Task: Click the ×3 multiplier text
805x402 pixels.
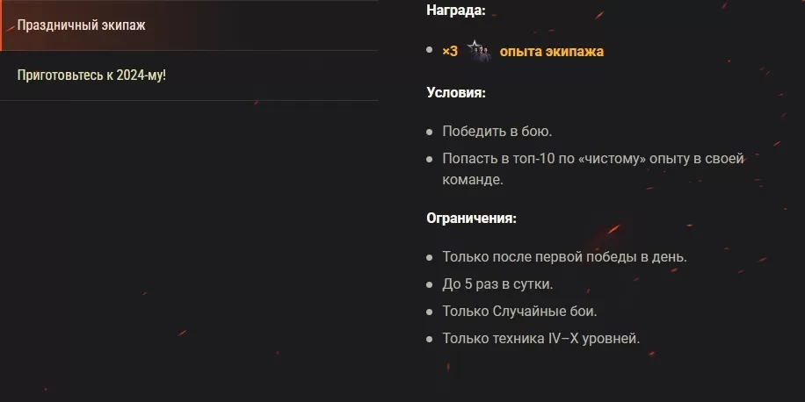Action: (x=450, y=52)
